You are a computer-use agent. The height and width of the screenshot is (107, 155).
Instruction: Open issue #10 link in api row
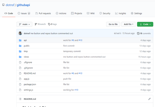80,40
